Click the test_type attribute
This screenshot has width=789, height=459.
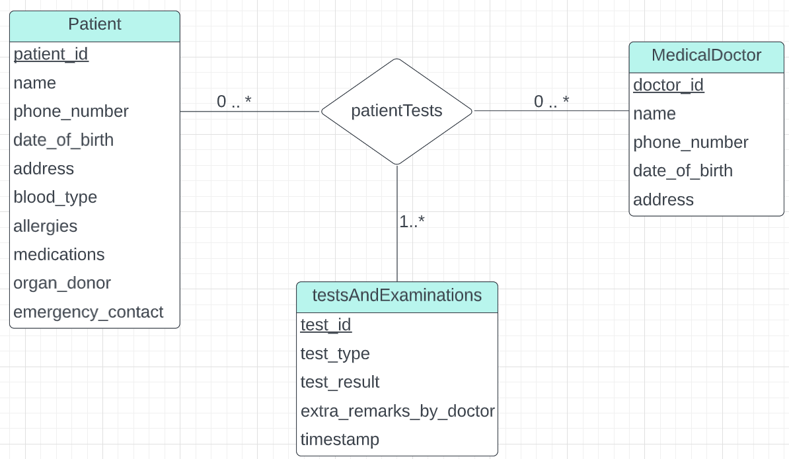coord(335,354)
